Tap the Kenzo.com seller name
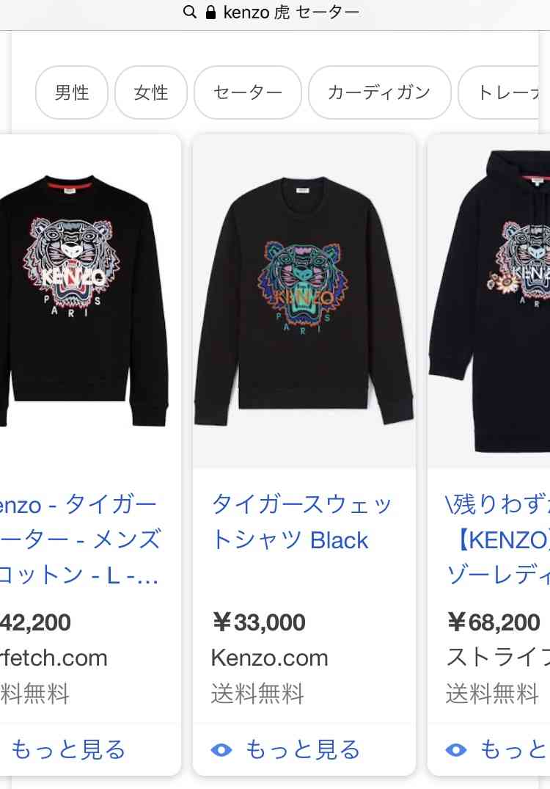The image size is (550, 789). pyautogui.click(x=269, y=658)
